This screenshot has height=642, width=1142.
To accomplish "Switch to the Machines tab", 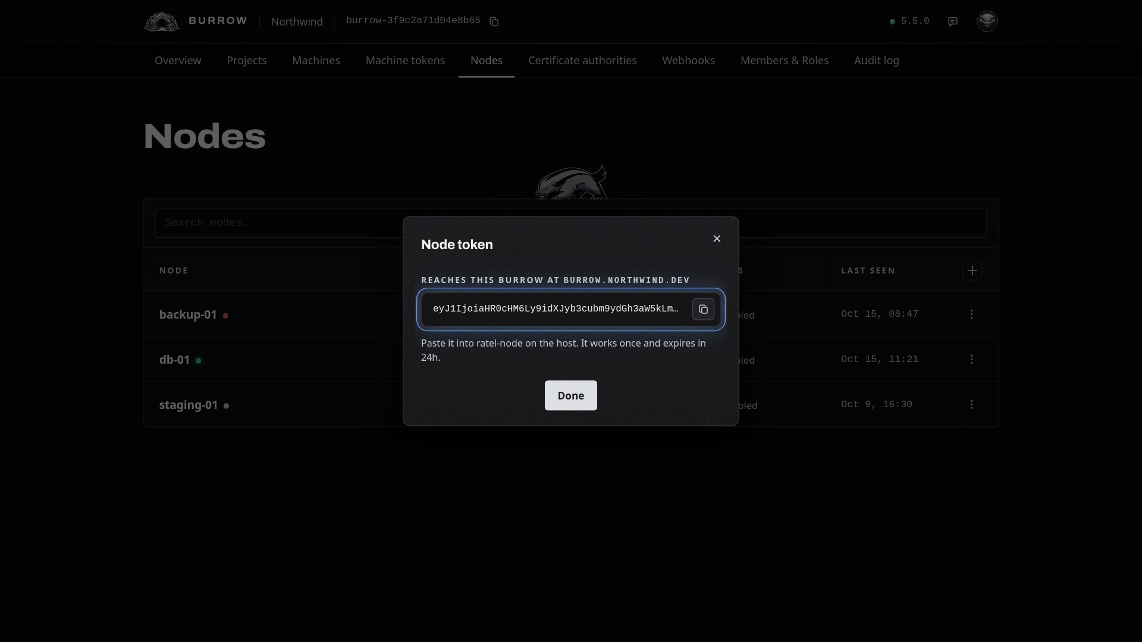I will click(316, 61).
